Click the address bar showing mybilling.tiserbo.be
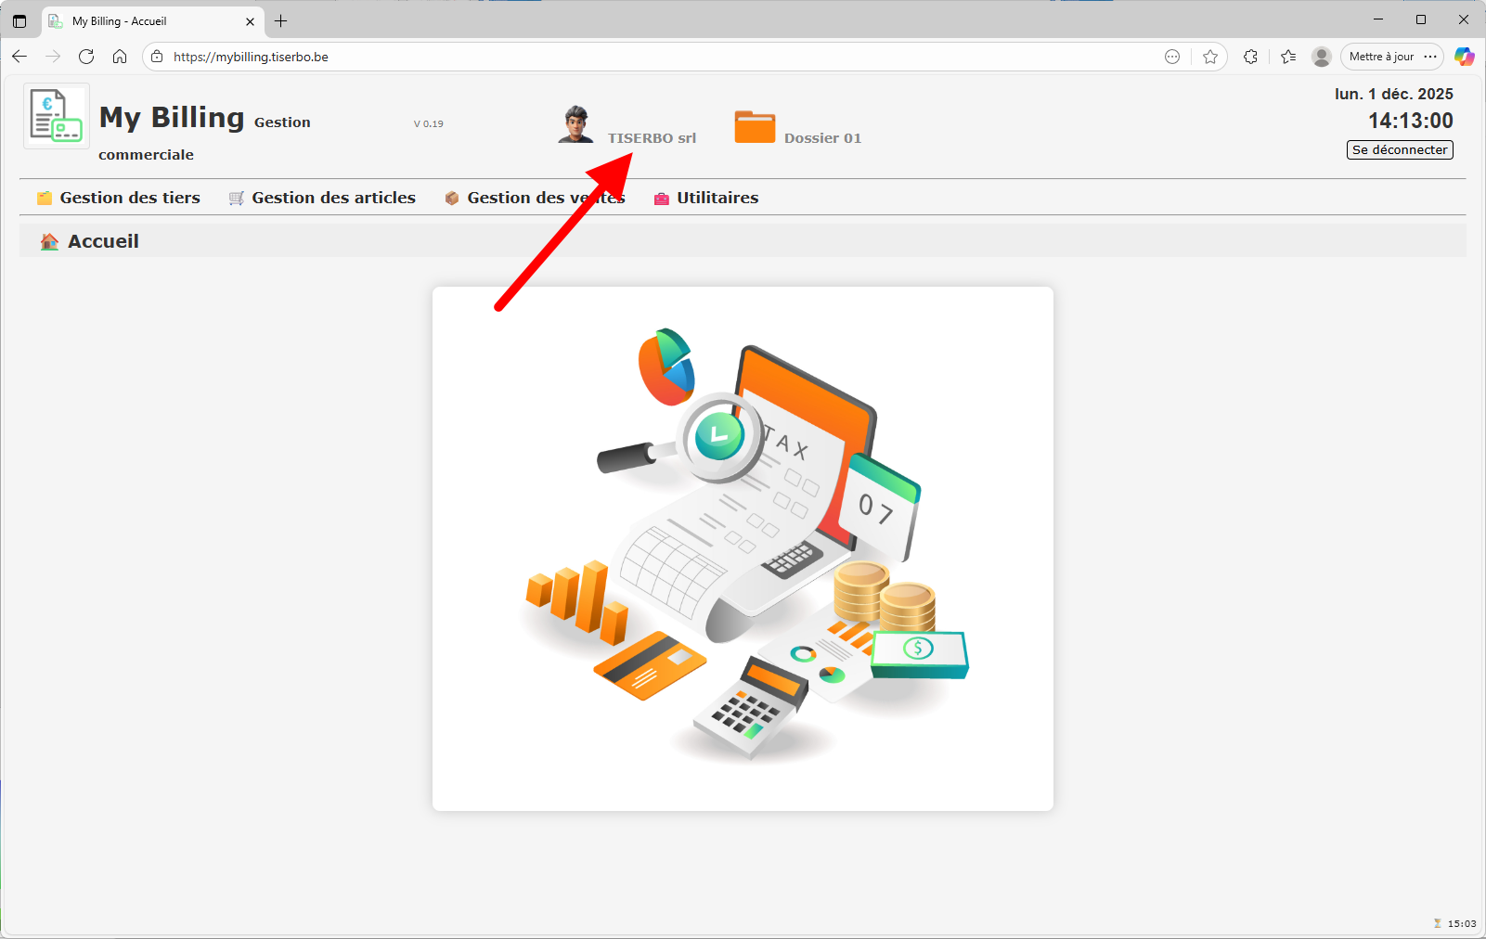Screen dimensions: 1486x939 [650, 57]
